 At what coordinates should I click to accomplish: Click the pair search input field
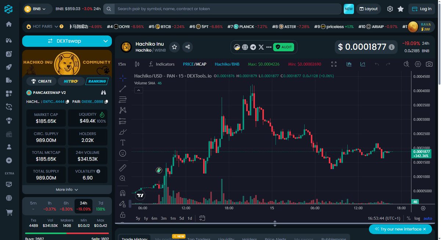(228, 9)
